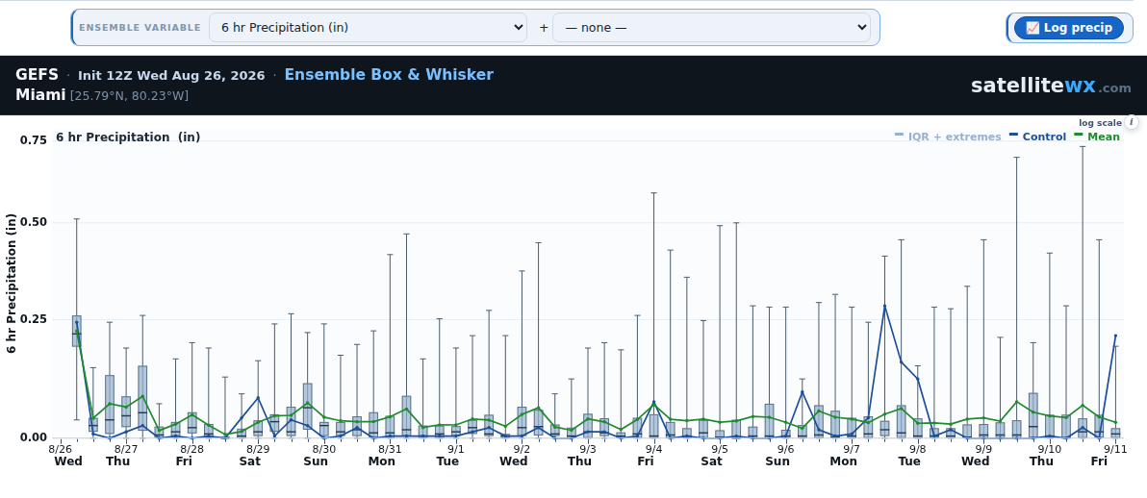Click the 9/1 Tue date label
1147x498 pixels.
pyautogui.click(x=452, y=455)
